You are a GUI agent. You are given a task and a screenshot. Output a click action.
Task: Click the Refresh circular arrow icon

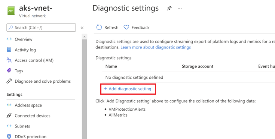[99, 28]
